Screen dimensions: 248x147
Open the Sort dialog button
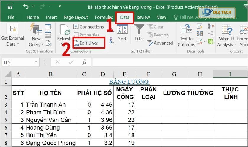tap(122, 33)
